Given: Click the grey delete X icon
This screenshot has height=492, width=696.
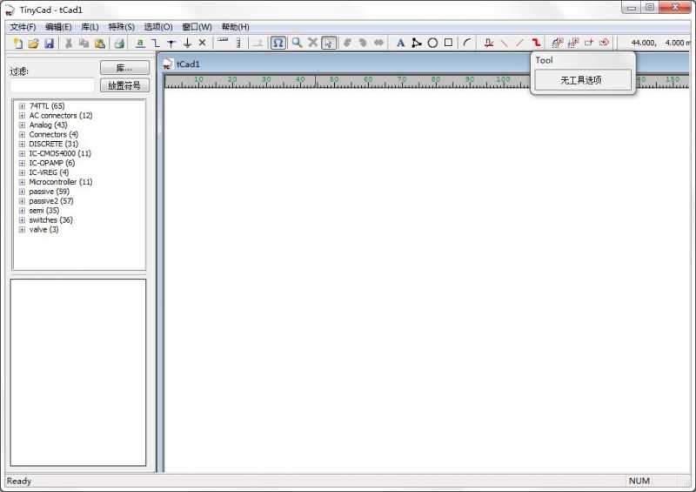Looking at the screenshot, I should pos(313,43).
